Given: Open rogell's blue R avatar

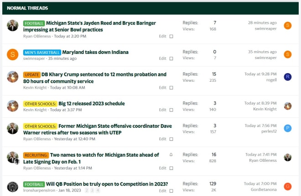Looking at the screenshot, I should pyautogui.click(x=288, y=77).
